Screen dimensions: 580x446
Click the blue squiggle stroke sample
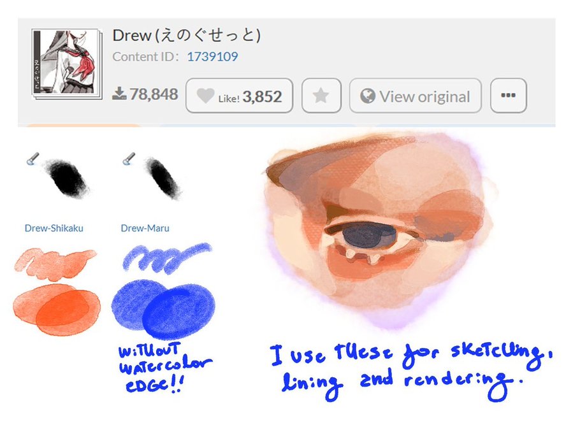166,258
